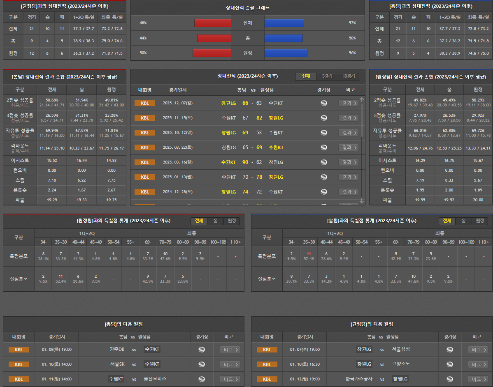493x387 pixels.
Task: Click the stadium icon for the 2025. 11. 15 game
Action: (x=324, y=118)
